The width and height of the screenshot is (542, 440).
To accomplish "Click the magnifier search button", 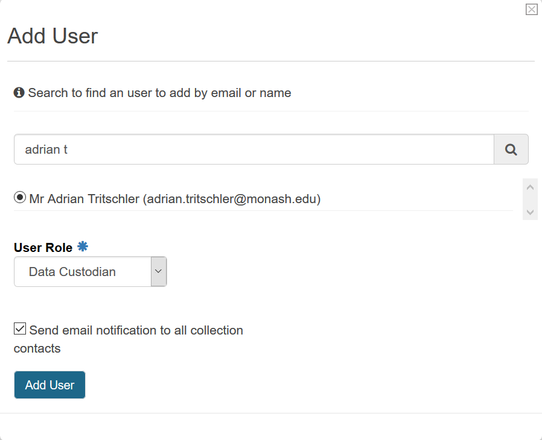I will tap(511, 149).
